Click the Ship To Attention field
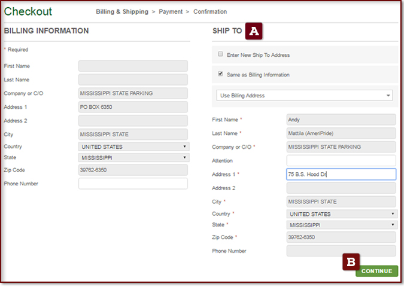 341,161
